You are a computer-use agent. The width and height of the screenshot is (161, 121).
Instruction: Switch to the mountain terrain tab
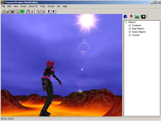coord(137,16)
